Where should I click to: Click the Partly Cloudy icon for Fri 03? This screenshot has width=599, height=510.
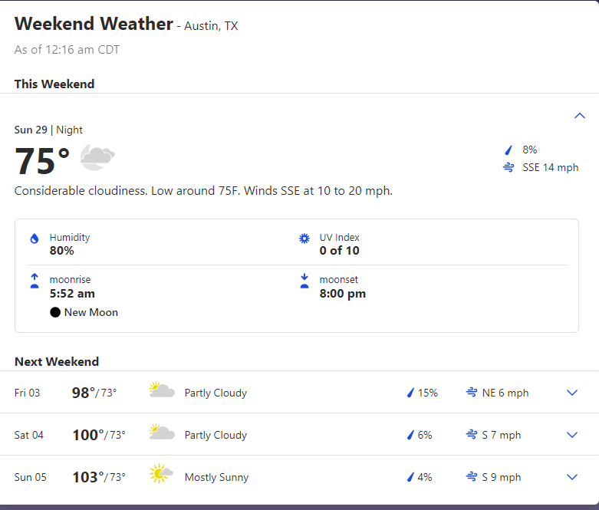(x=161, y=391)
